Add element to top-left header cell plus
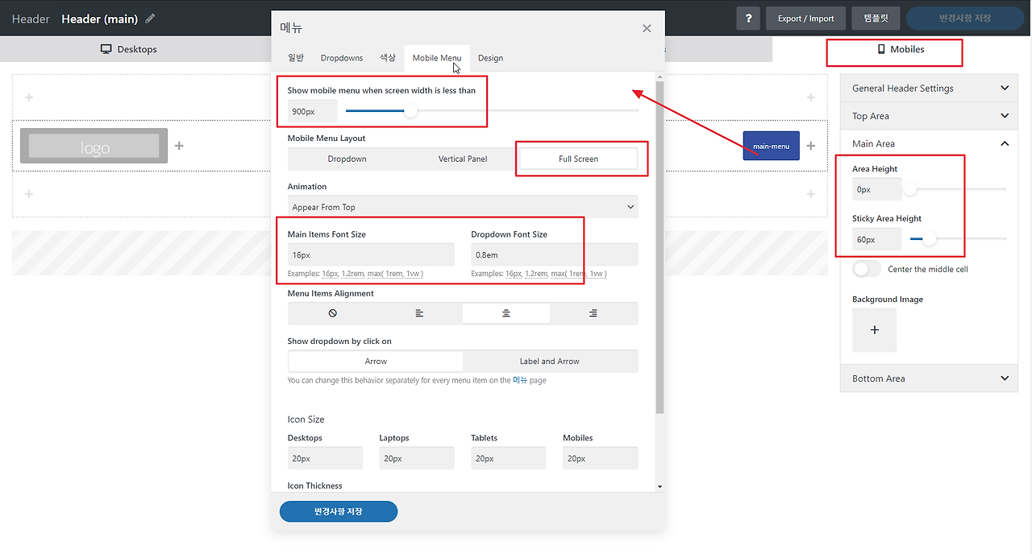 29,97
